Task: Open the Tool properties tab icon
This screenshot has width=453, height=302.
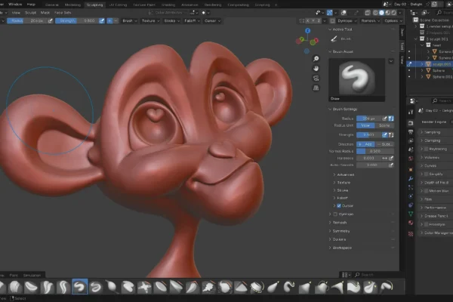Action: click(x=411, y=112)
